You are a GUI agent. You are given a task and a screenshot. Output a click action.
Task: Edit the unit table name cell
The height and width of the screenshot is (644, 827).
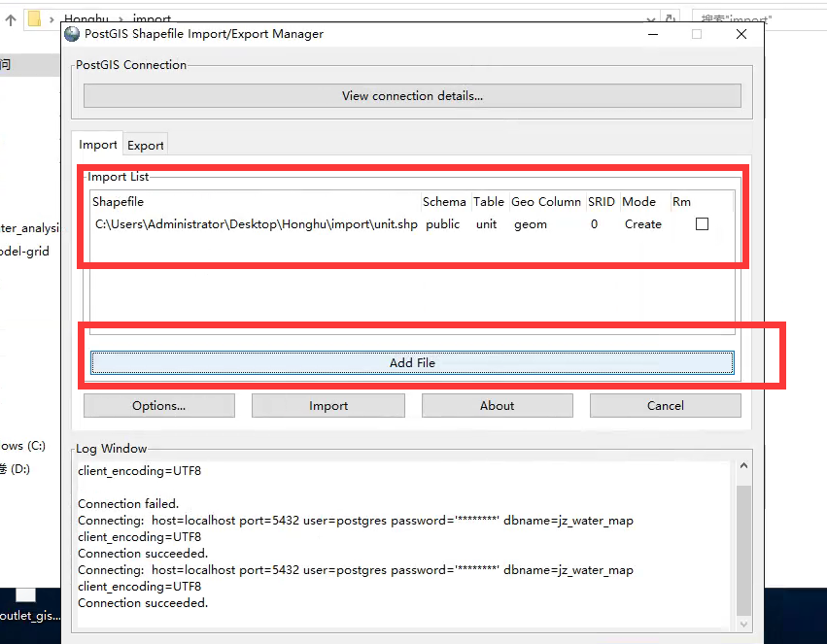[x=486, y=224]
